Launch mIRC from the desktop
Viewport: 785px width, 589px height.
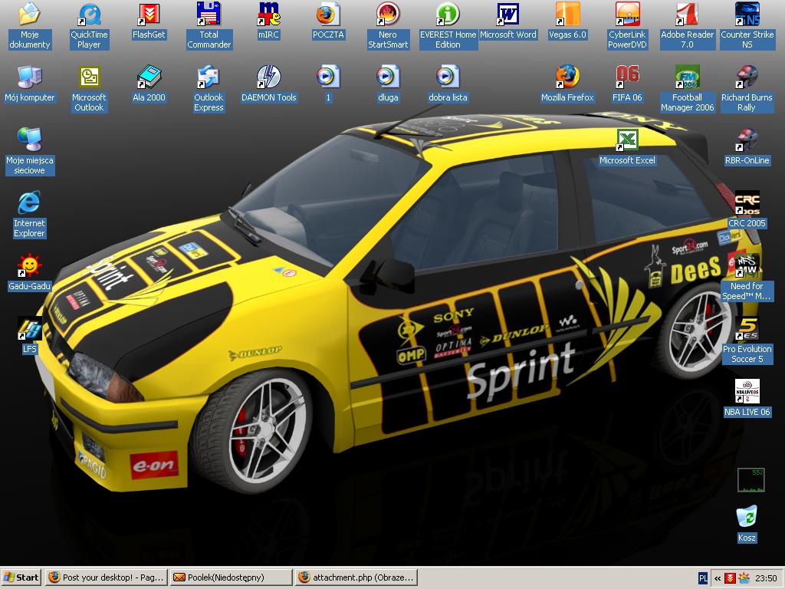[x=268, y=15]
